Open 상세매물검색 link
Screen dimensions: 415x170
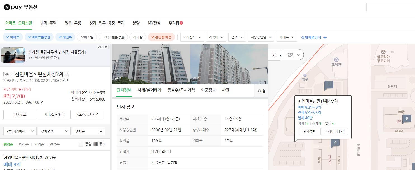coord(312,37)
